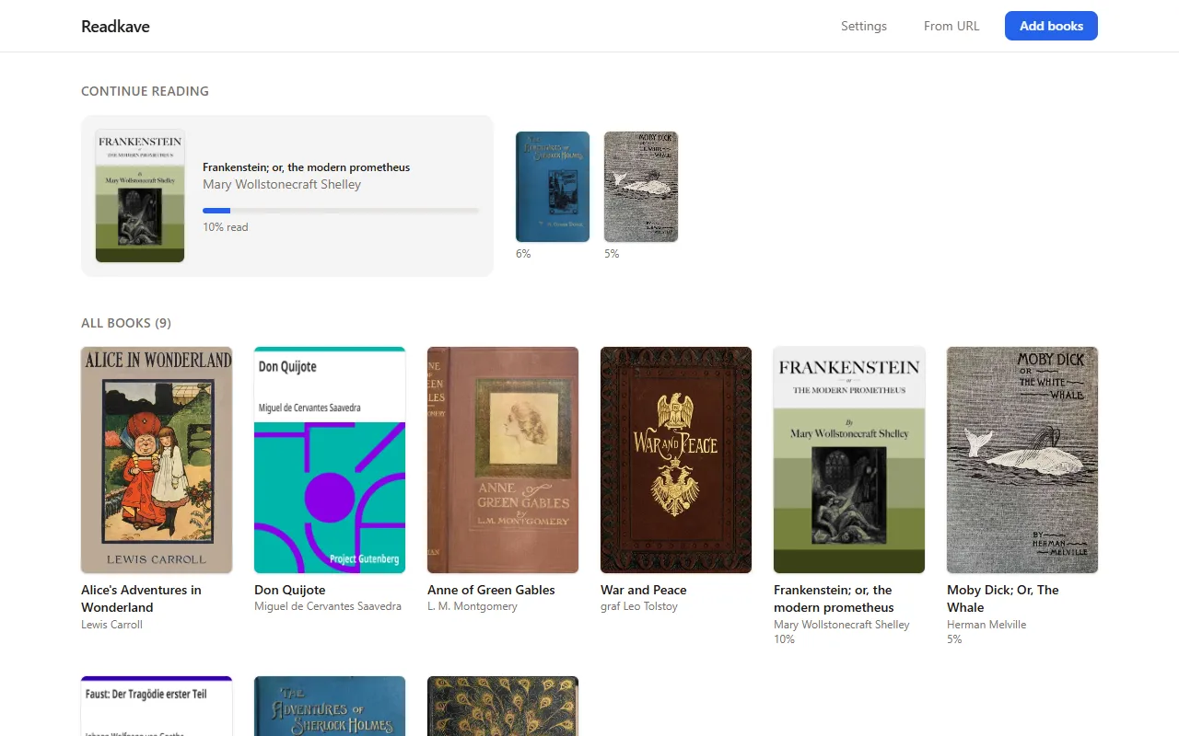Click author "Mary Wollstonecraft Shelley" in Continue Reading card

pos(282,184)
